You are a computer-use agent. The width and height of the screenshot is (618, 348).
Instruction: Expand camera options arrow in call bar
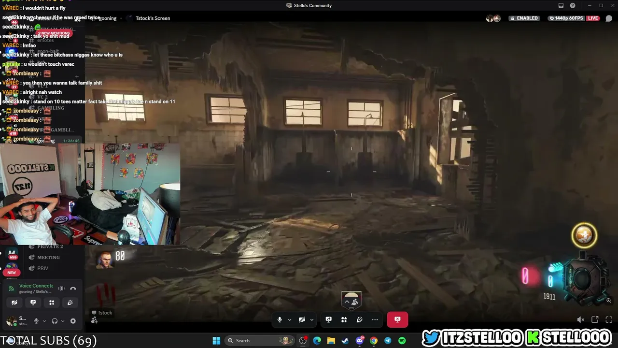point(312,319)
